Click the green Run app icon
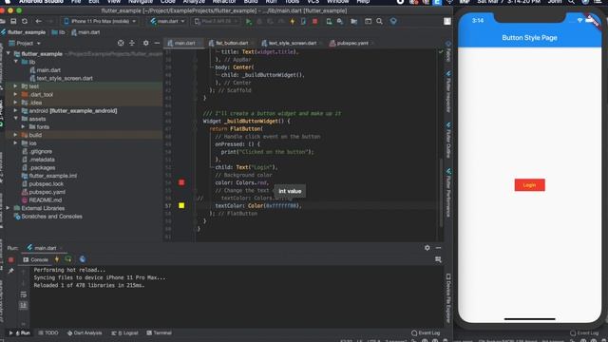The height and width of the screenshot is (342, 608). pos(249,21)
